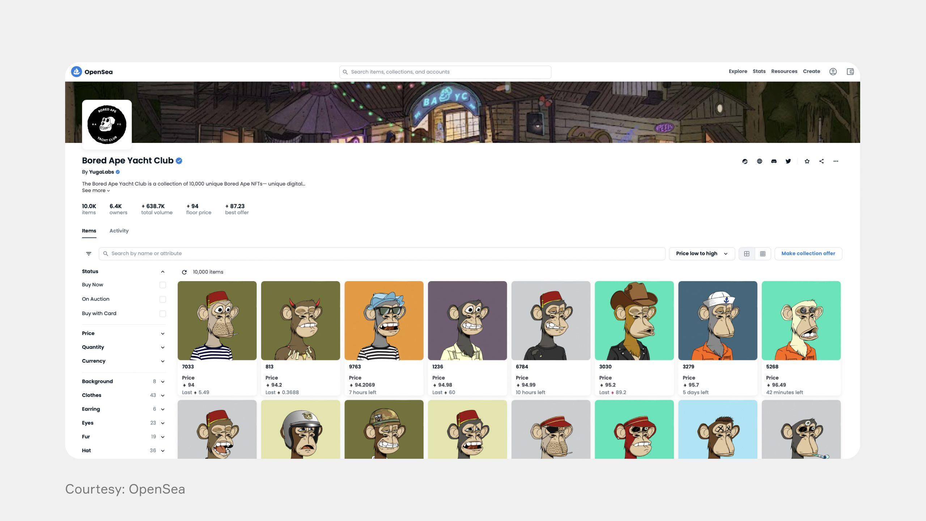Screen dimensions: 926x521
Task: Open the Price low to high dropdown
Action: click(x=701, y=254)
